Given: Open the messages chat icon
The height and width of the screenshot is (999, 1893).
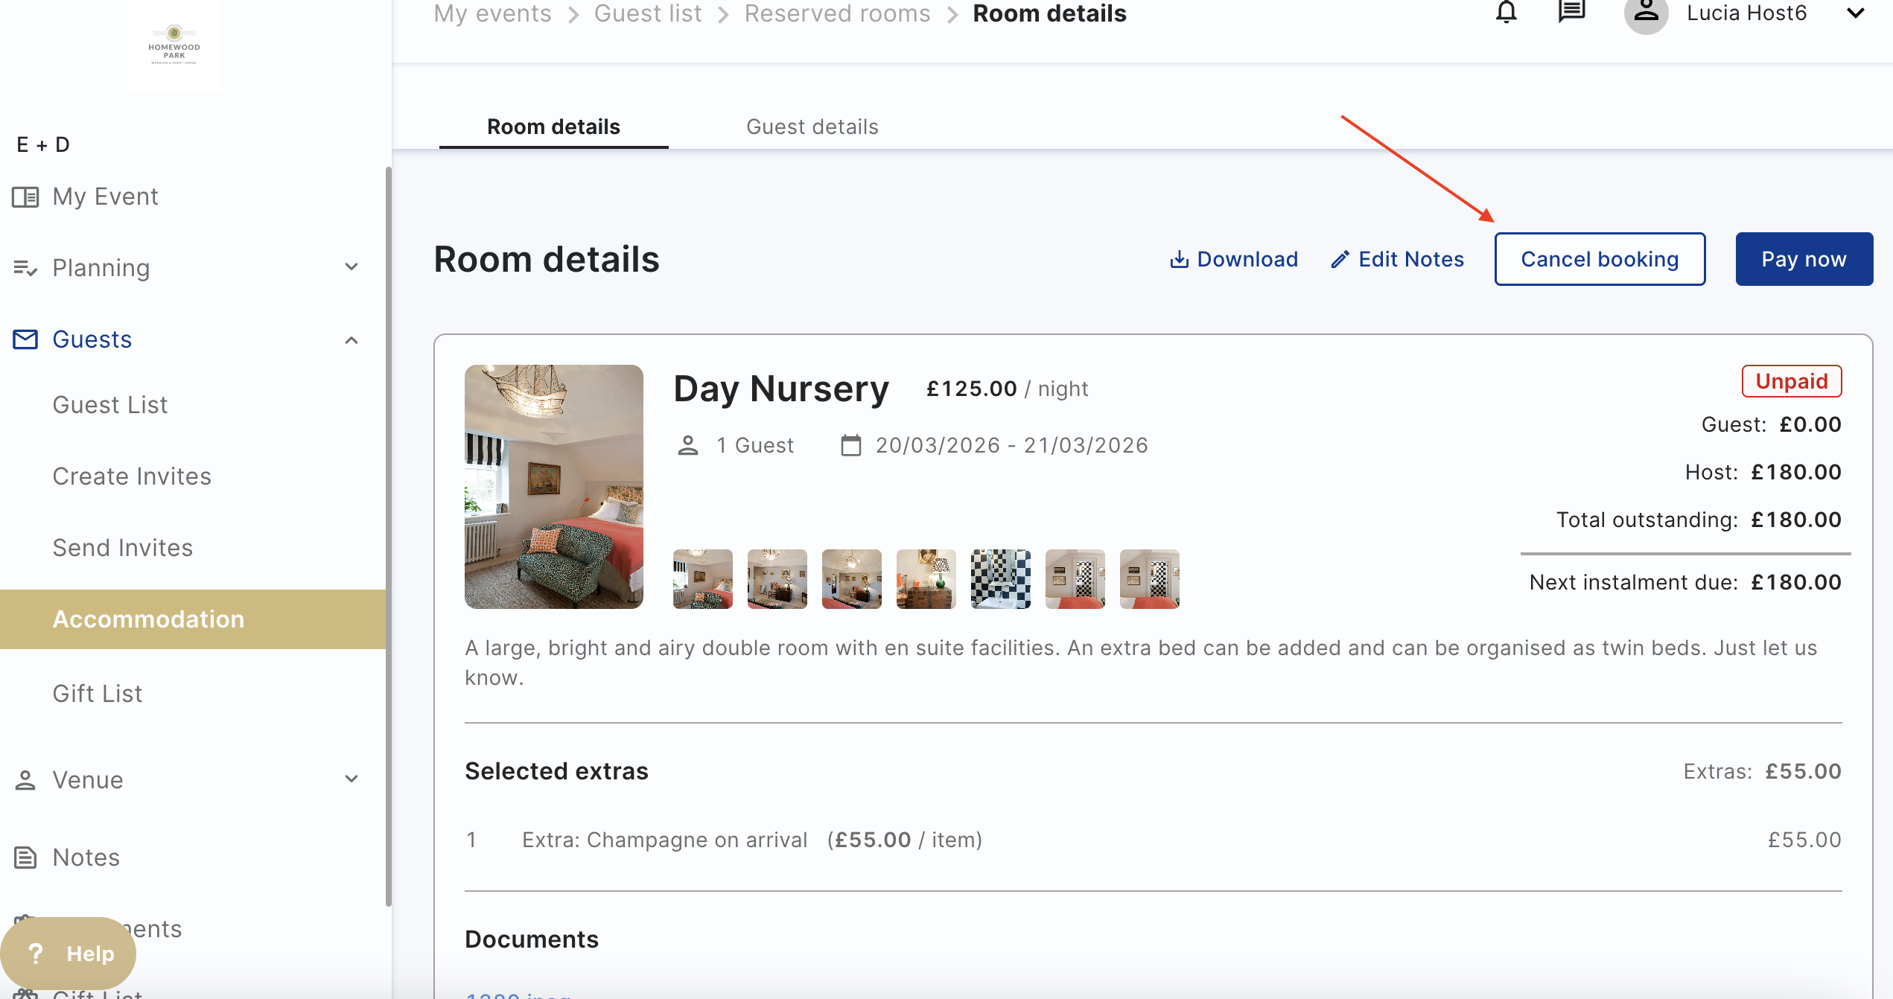Looking at the screenshot, I should (1571, 13).
